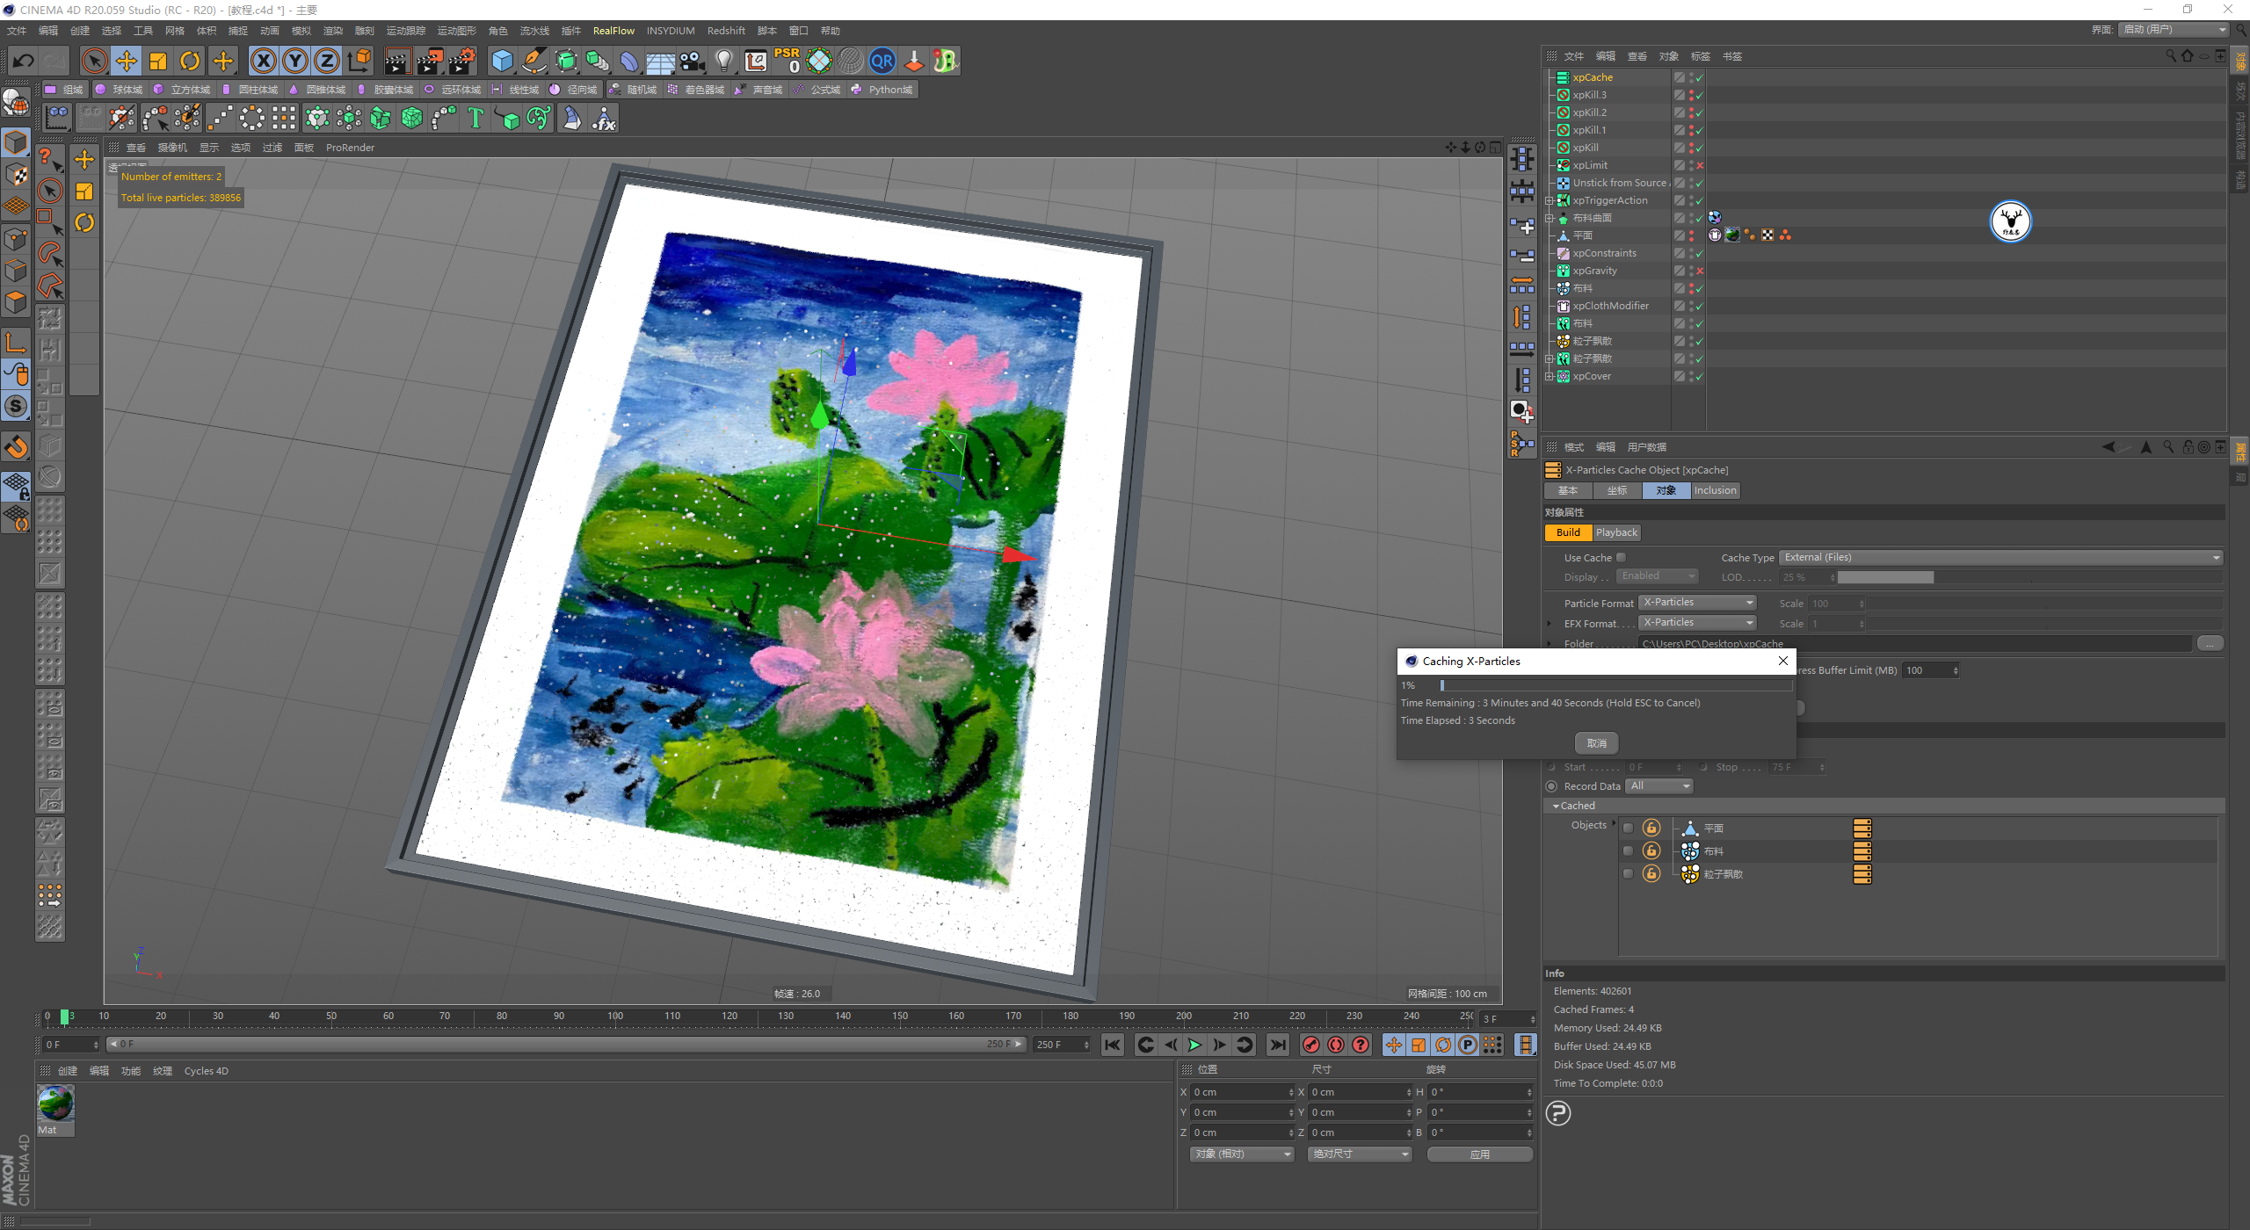
Task: Click the Render to Picture Viewer icon
Action: 430,61
